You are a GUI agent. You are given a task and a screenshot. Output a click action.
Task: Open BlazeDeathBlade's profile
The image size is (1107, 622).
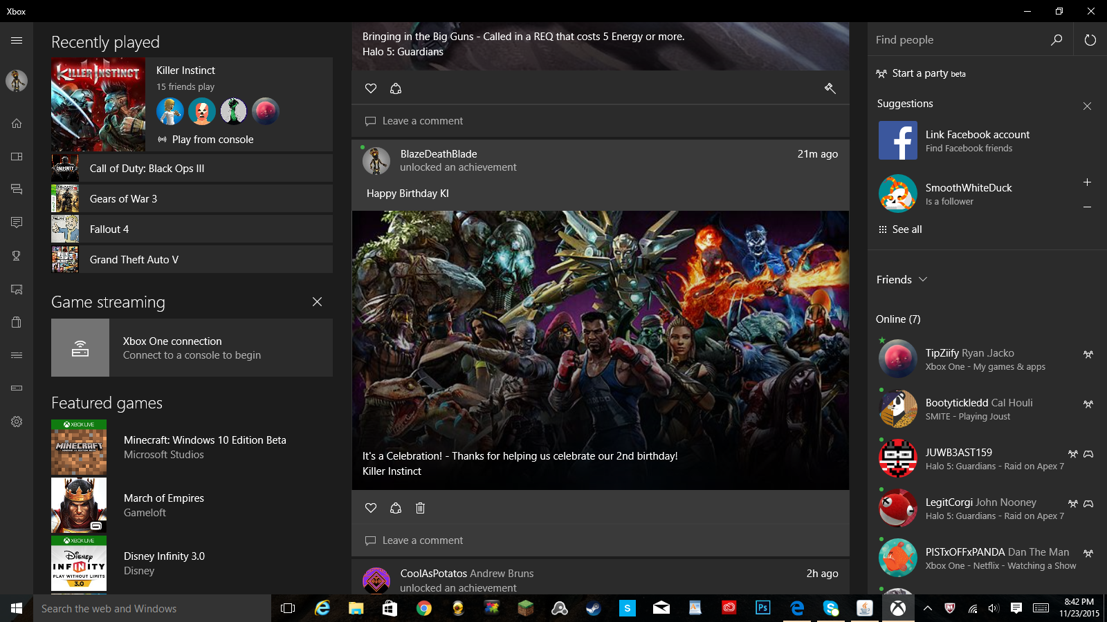tap(439, 154)
